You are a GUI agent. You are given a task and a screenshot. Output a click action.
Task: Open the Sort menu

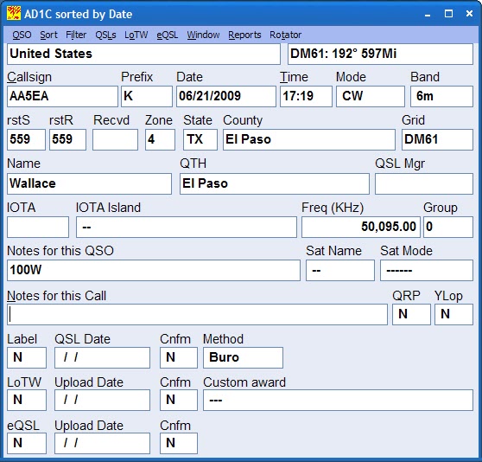pyautogui.click(x=48, y=35)
